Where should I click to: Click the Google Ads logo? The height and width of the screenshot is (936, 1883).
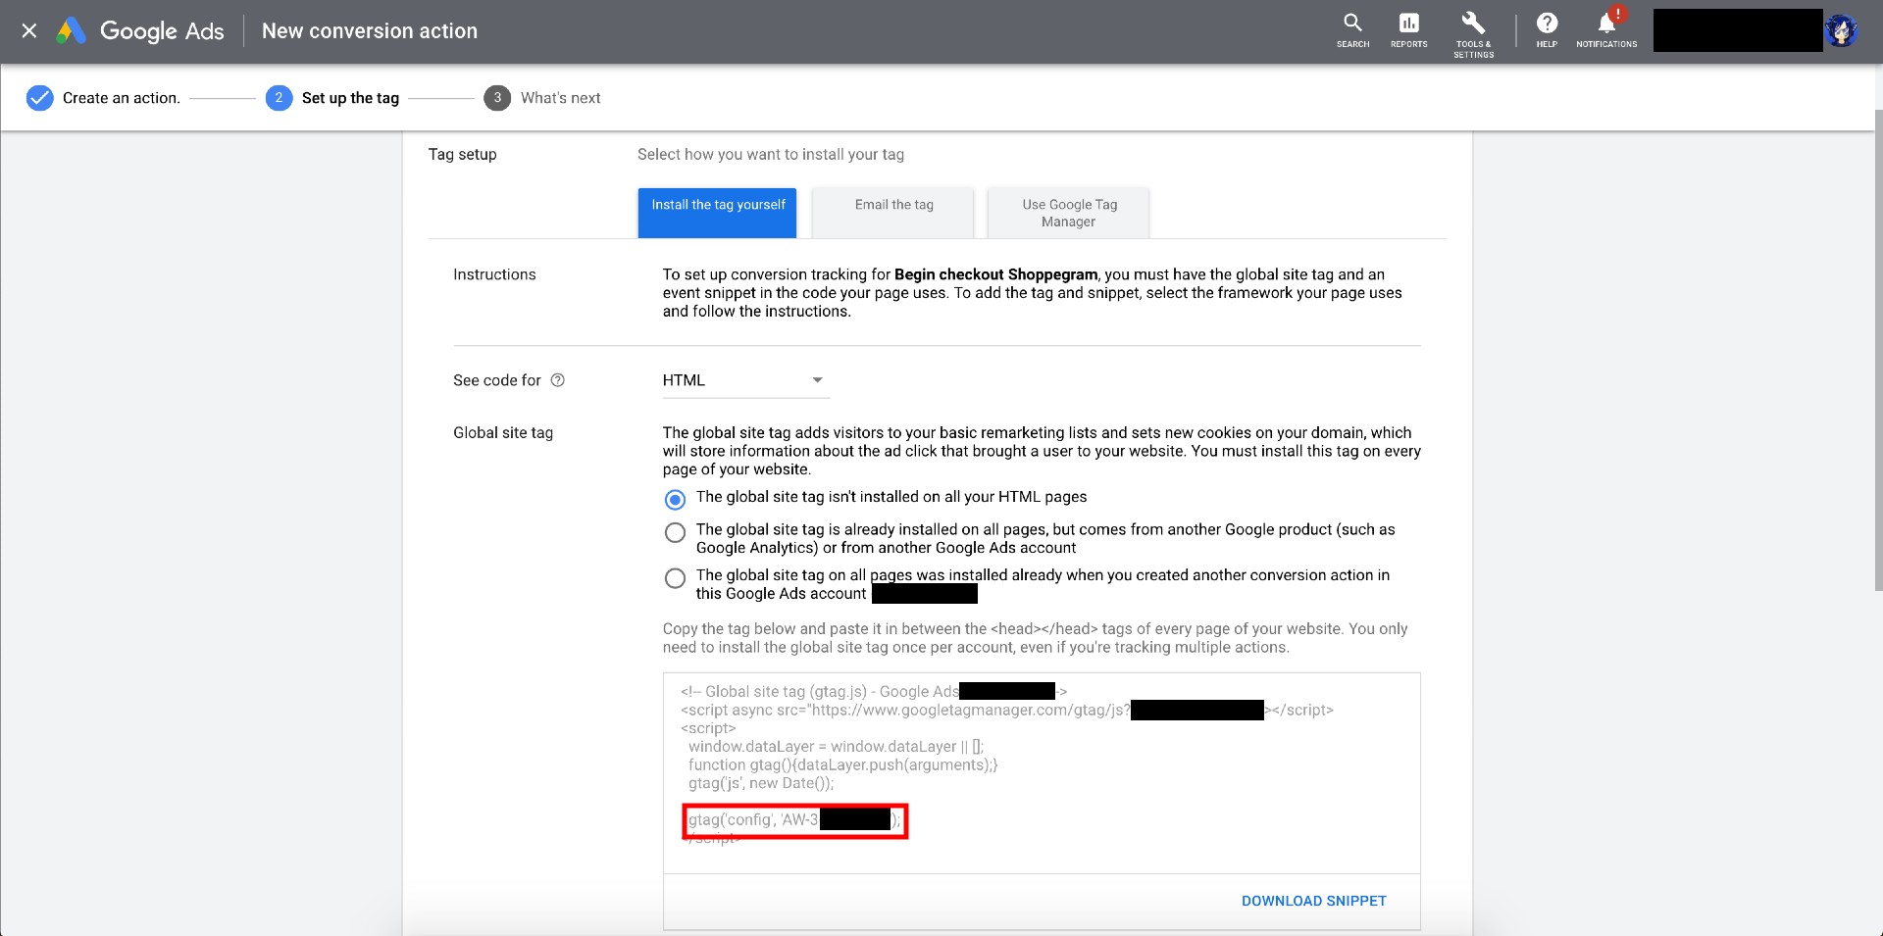point(140,31)
